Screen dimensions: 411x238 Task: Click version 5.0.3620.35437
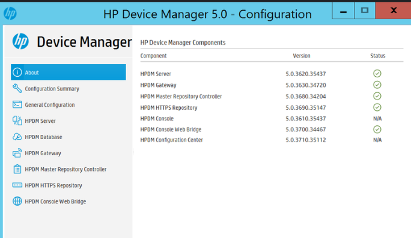306,74
